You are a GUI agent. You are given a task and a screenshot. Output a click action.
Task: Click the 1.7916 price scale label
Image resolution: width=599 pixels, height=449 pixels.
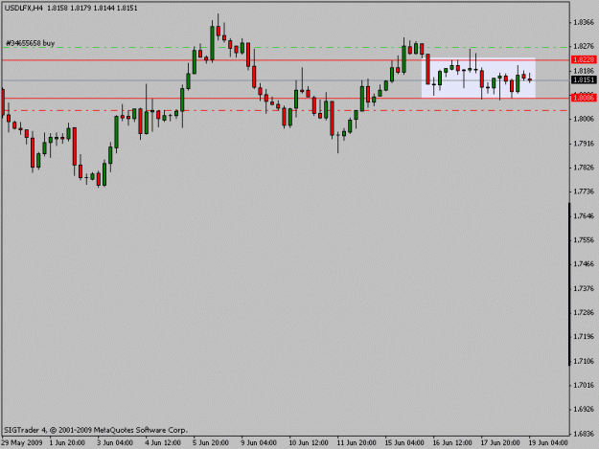(x=584, y=144)
